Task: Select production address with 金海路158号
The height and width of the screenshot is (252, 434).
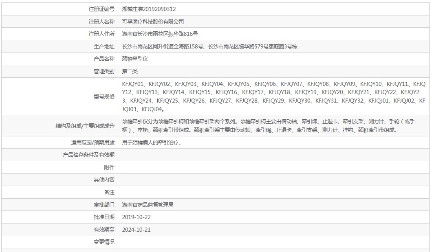Action: coord(209,46)
